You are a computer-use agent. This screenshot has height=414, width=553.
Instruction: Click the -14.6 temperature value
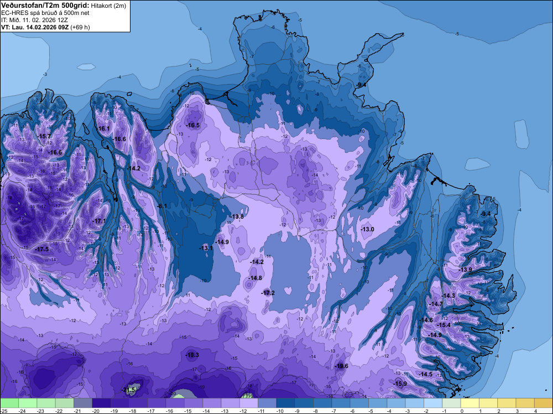coord(426,320)
